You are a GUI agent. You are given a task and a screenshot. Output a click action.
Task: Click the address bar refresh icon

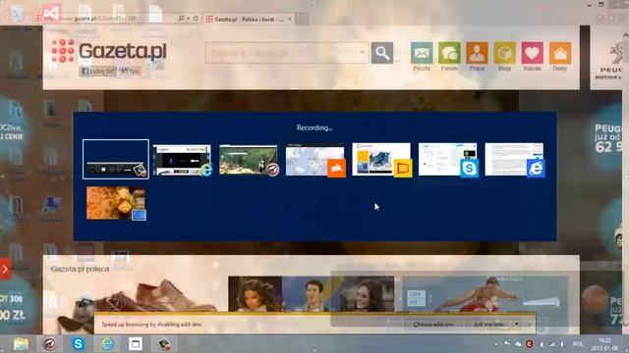pos(197,19)
